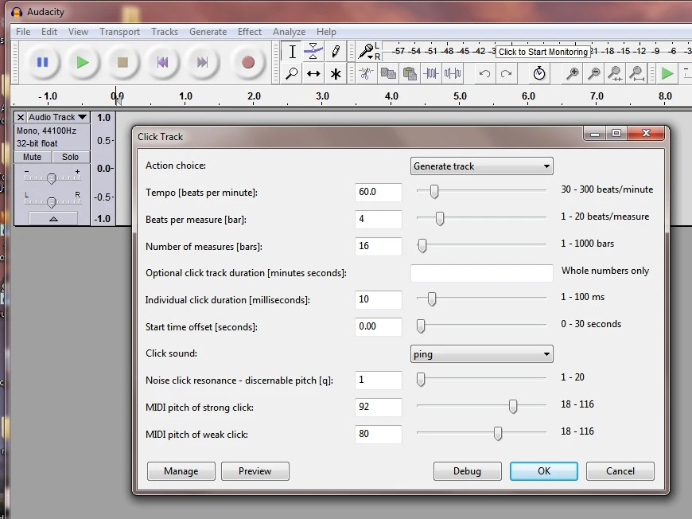Image resolution: width=692 pixels, height=519 pixels.
Task: Open the Audio Track name dropdown menu
Action: (x=58, y=118)
